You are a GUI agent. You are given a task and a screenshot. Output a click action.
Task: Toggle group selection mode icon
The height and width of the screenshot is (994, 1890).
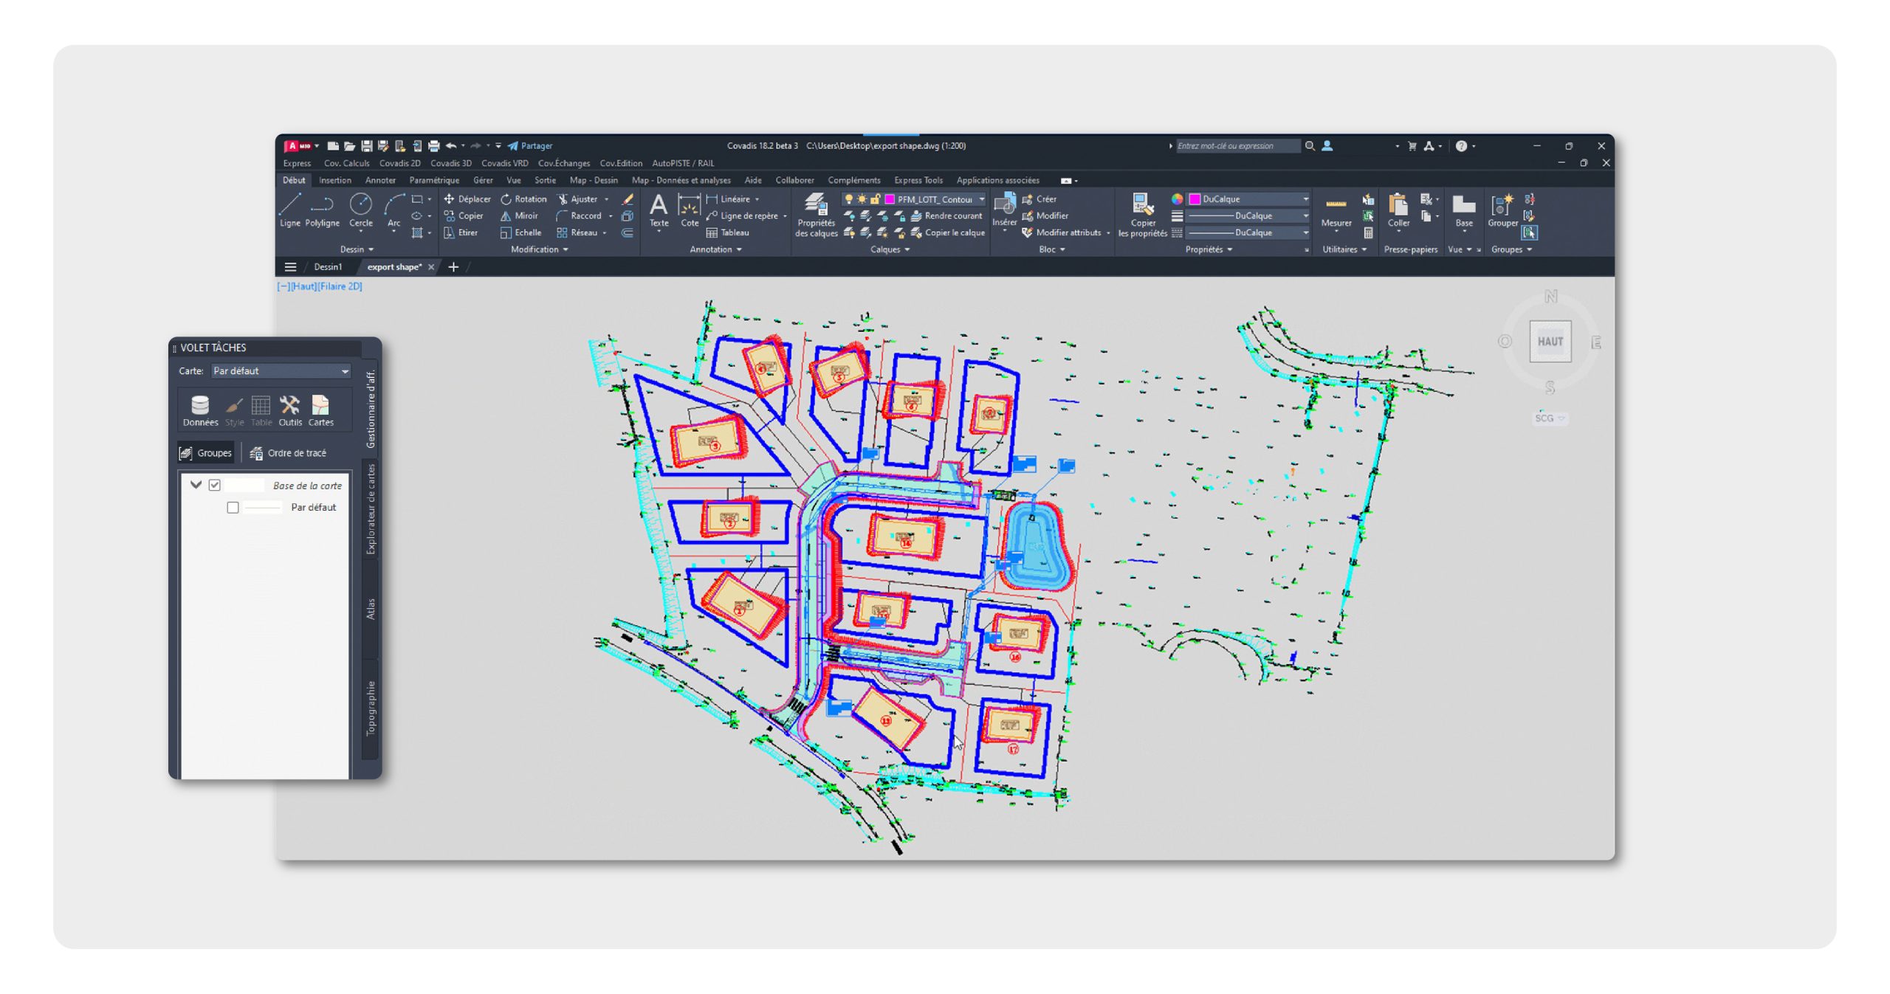[x=1529, y=233]
